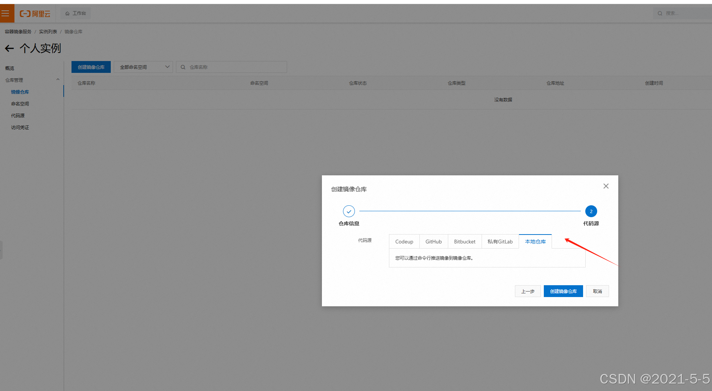
Task: Open the 全部命名空间 dropdown
Action: click(143, 67)
